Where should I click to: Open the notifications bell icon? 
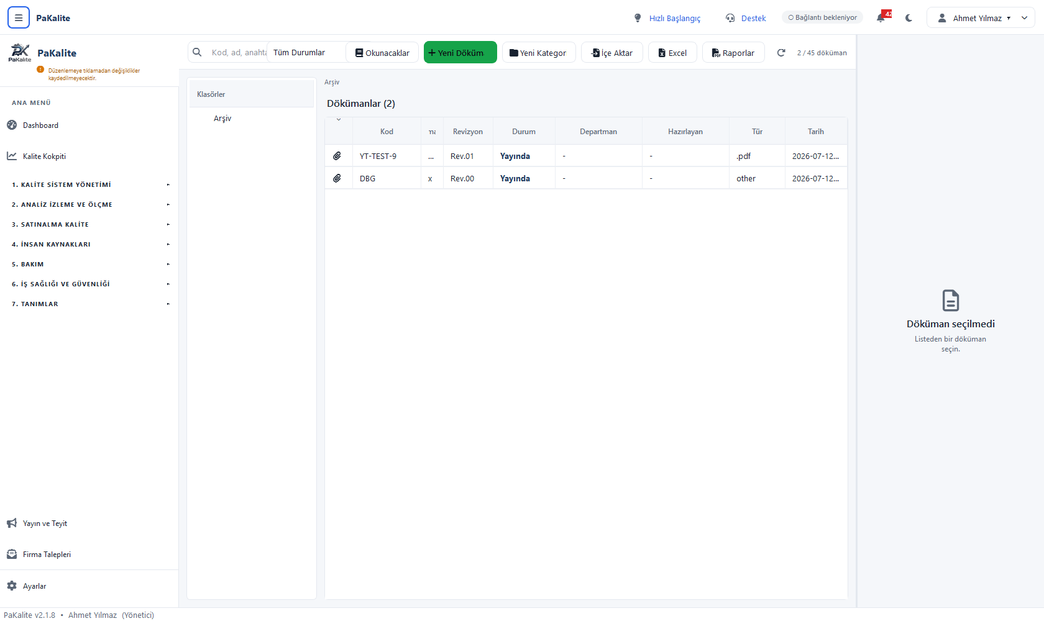pos(881,18)
